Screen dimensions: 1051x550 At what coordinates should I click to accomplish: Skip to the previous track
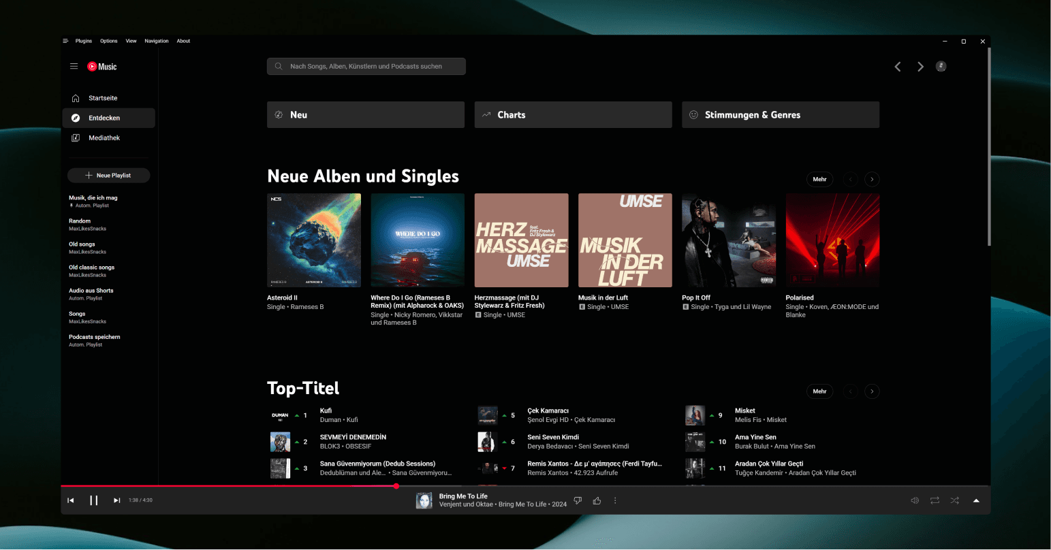tap(70, 500)
